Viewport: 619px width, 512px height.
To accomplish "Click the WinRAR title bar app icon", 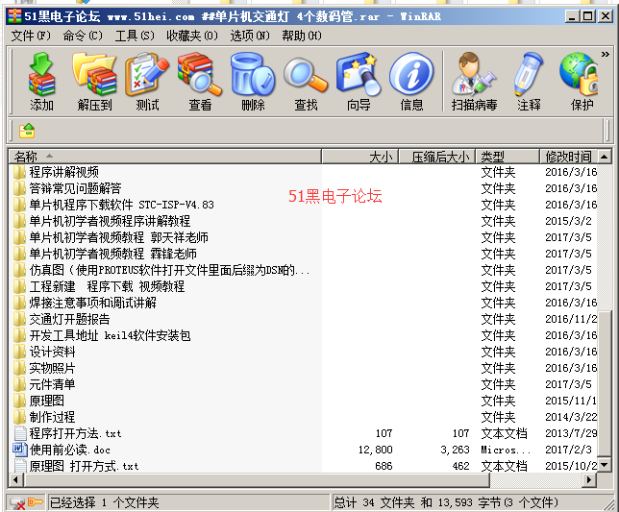I will tap(14, 16).
